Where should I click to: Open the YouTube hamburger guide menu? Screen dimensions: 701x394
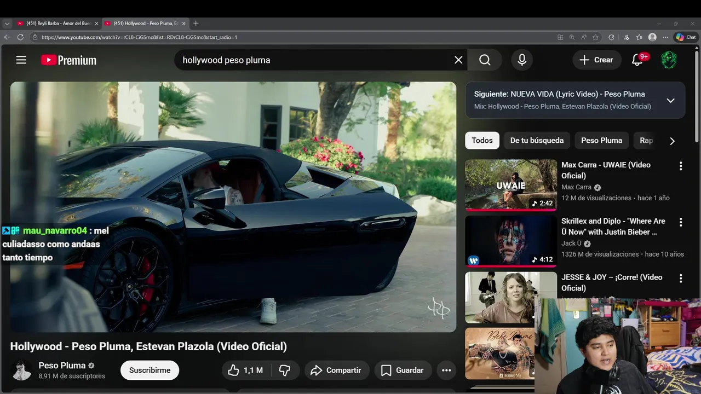21,60
